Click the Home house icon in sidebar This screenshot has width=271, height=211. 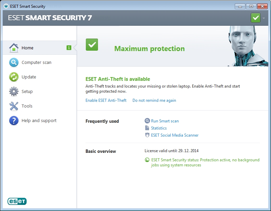point(14,48)
